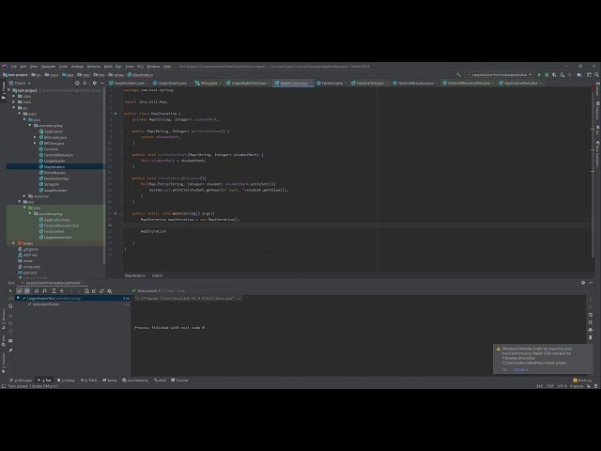Image resolution: width=601 pixels, height=451 pixels.
Task: Open test history clock icon
Action: (x=86, y=290)
